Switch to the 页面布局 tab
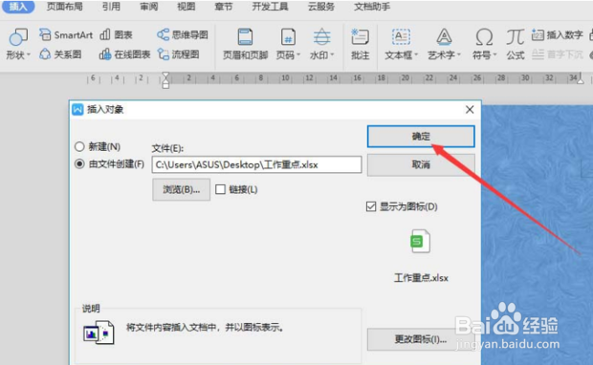The width and height of the screenshot is (593, 365). [x=65, y=7]
